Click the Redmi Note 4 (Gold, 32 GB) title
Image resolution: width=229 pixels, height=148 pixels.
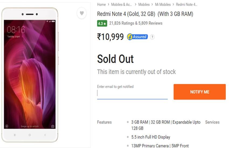[145, 14]
